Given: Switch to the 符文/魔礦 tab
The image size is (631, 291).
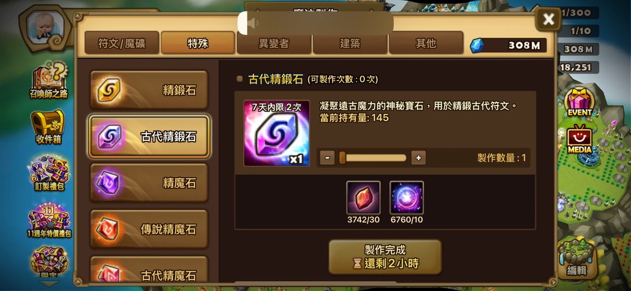Looking at the screenshot, I should point(122,43).
